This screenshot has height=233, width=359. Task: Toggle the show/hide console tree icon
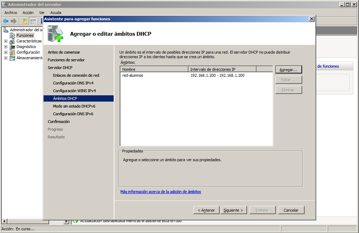click(x=33, y=21)
